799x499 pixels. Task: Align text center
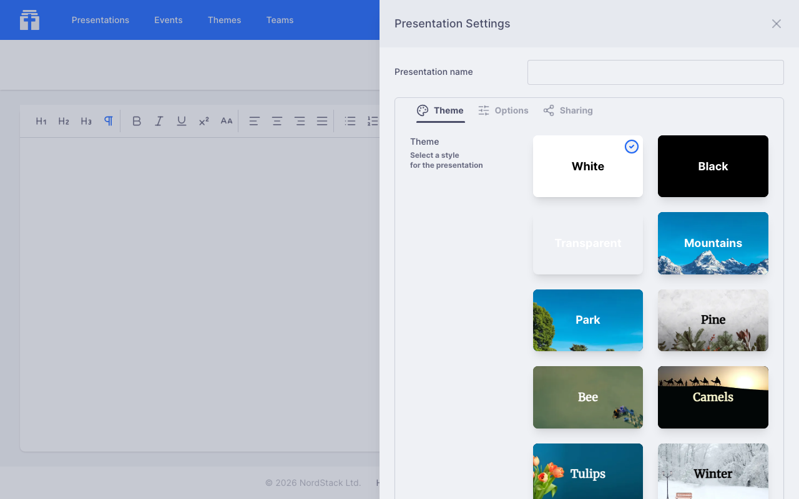click(x=277, y=121)
